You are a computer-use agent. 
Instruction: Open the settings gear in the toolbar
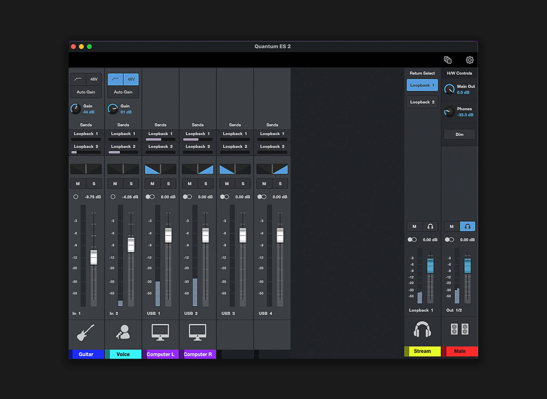click(x=470, y=60)
